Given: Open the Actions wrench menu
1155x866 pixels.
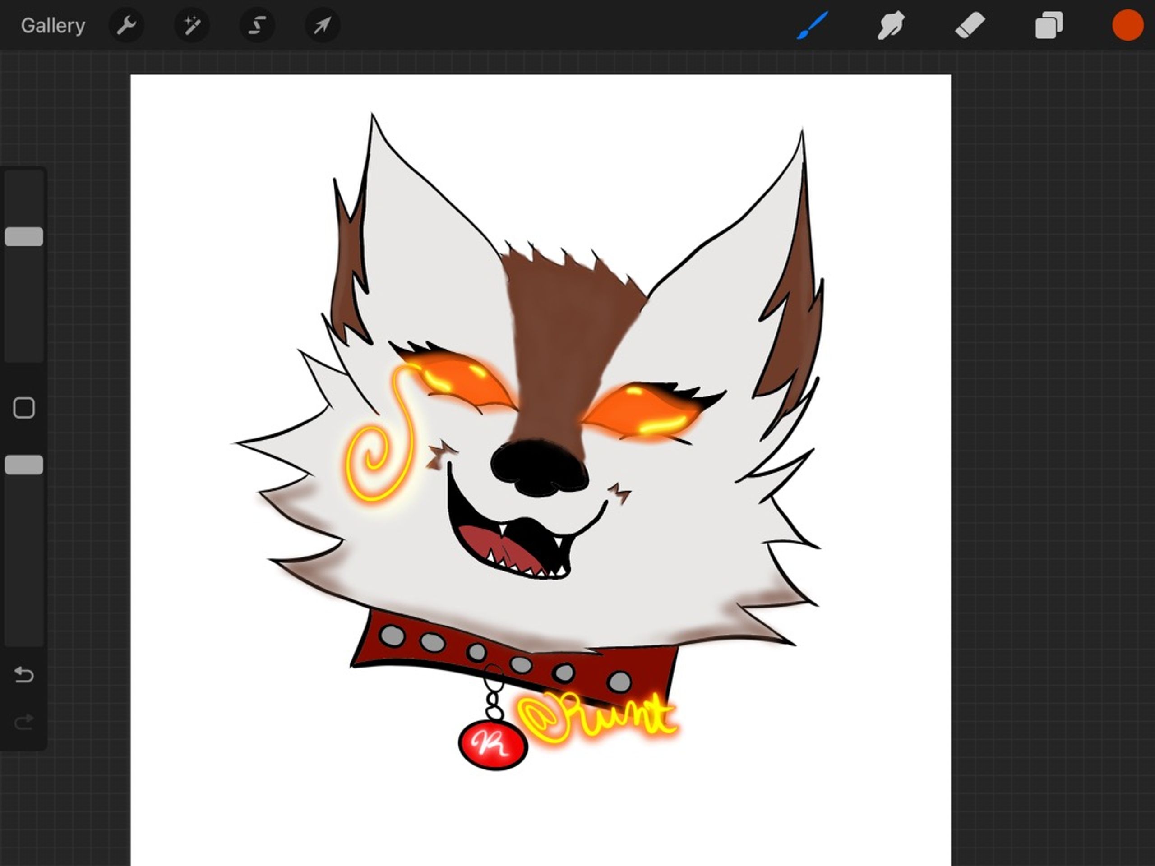Looking at the screenshot, I should pyautogui.click(x=127, y=26).
